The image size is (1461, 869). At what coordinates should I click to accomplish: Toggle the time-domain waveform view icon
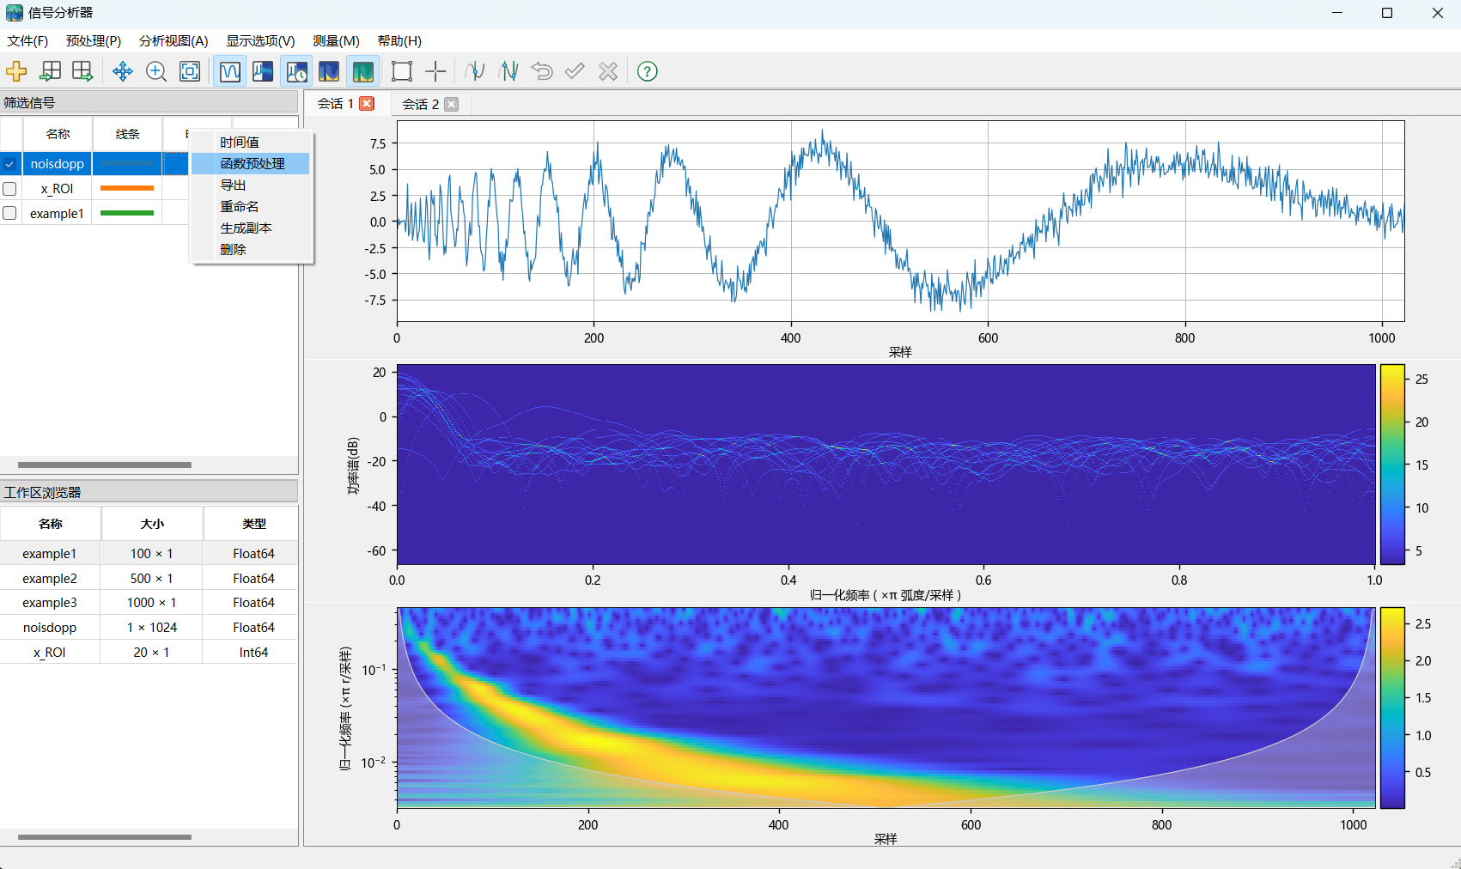[x=229, y=71]
